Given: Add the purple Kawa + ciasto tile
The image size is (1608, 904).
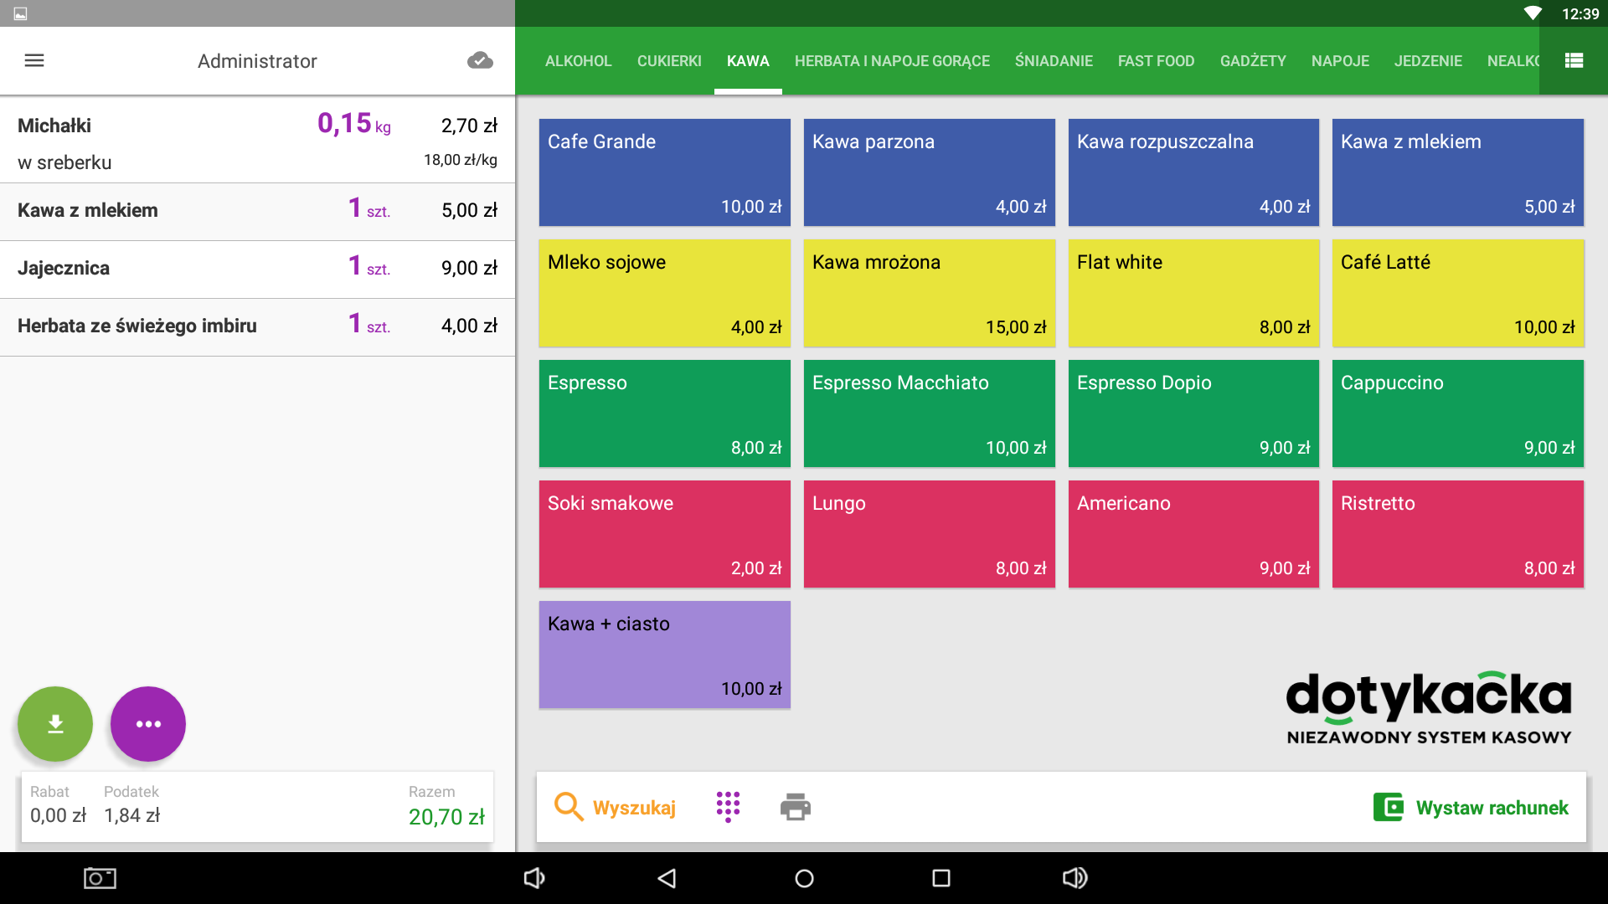Looking at the screenshot, I should (664, 655).
